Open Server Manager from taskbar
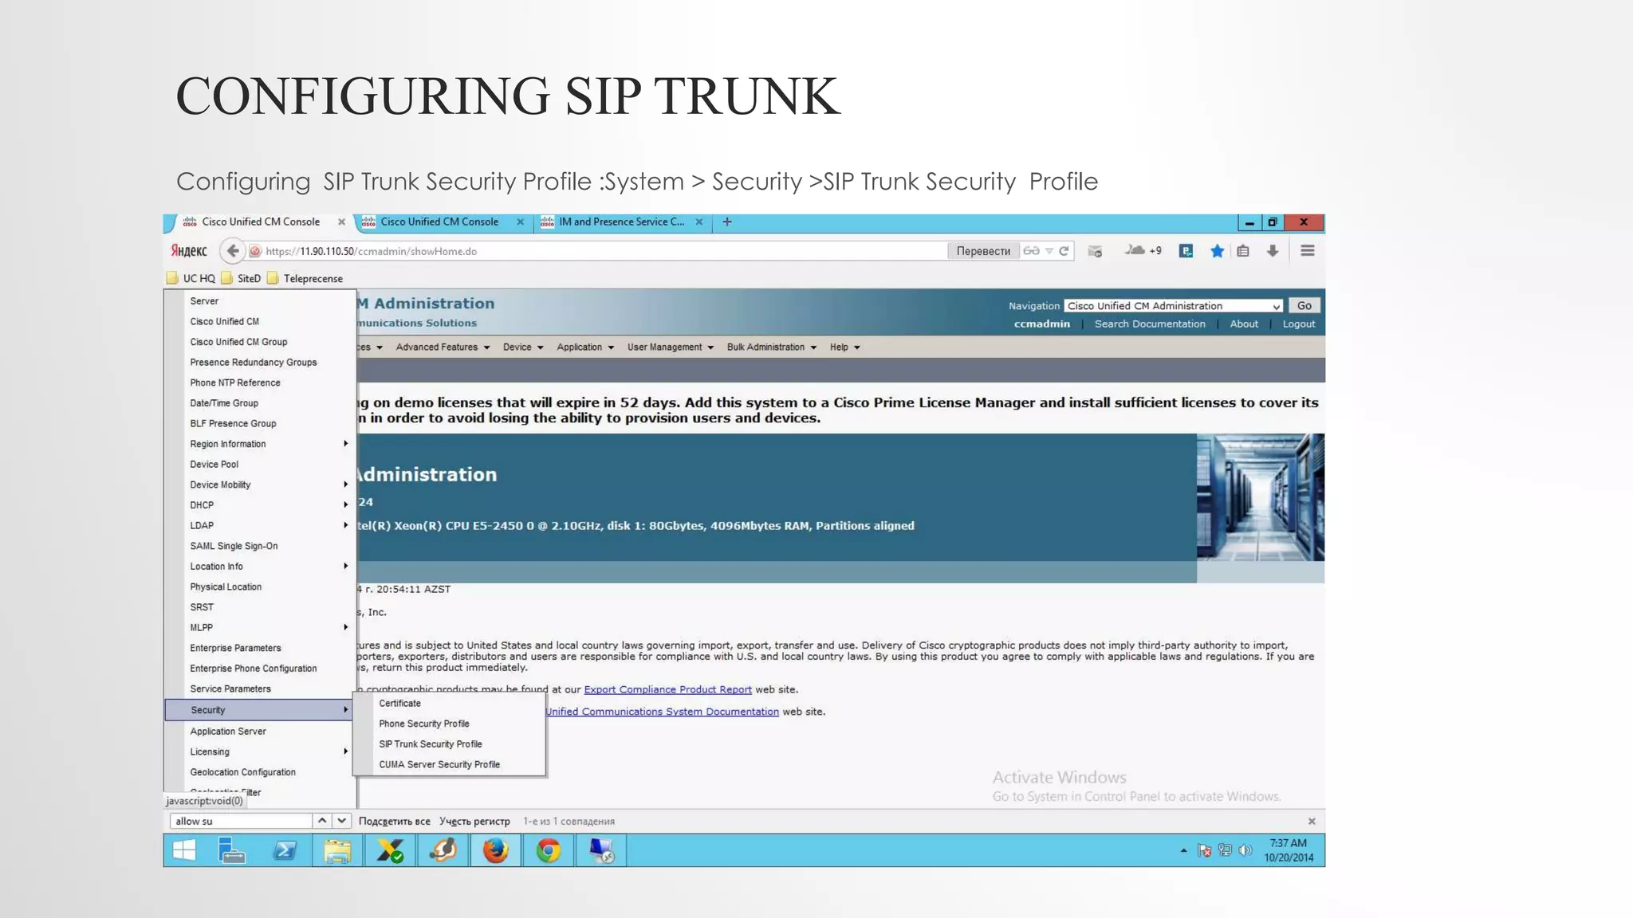The width and height of the screenshot is (1633, 918). click(232, 850)
